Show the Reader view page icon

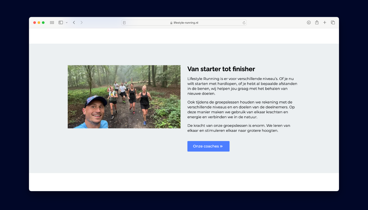(124, 23)
